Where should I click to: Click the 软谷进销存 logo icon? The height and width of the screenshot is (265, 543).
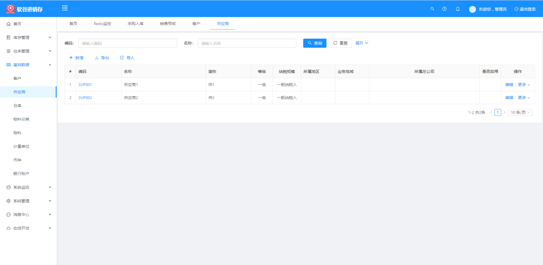[x=11, y=9]
